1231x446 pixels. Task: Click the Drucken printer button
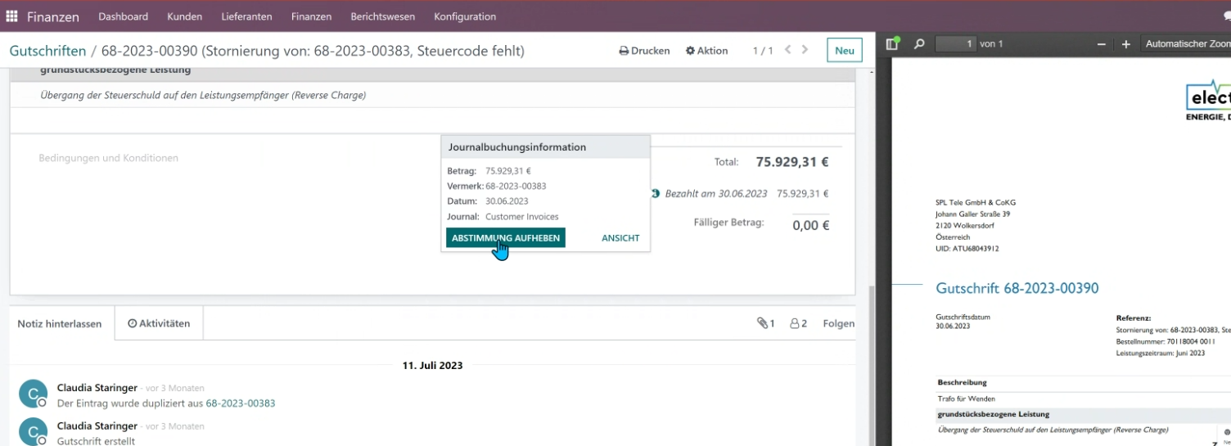(644, 51)
